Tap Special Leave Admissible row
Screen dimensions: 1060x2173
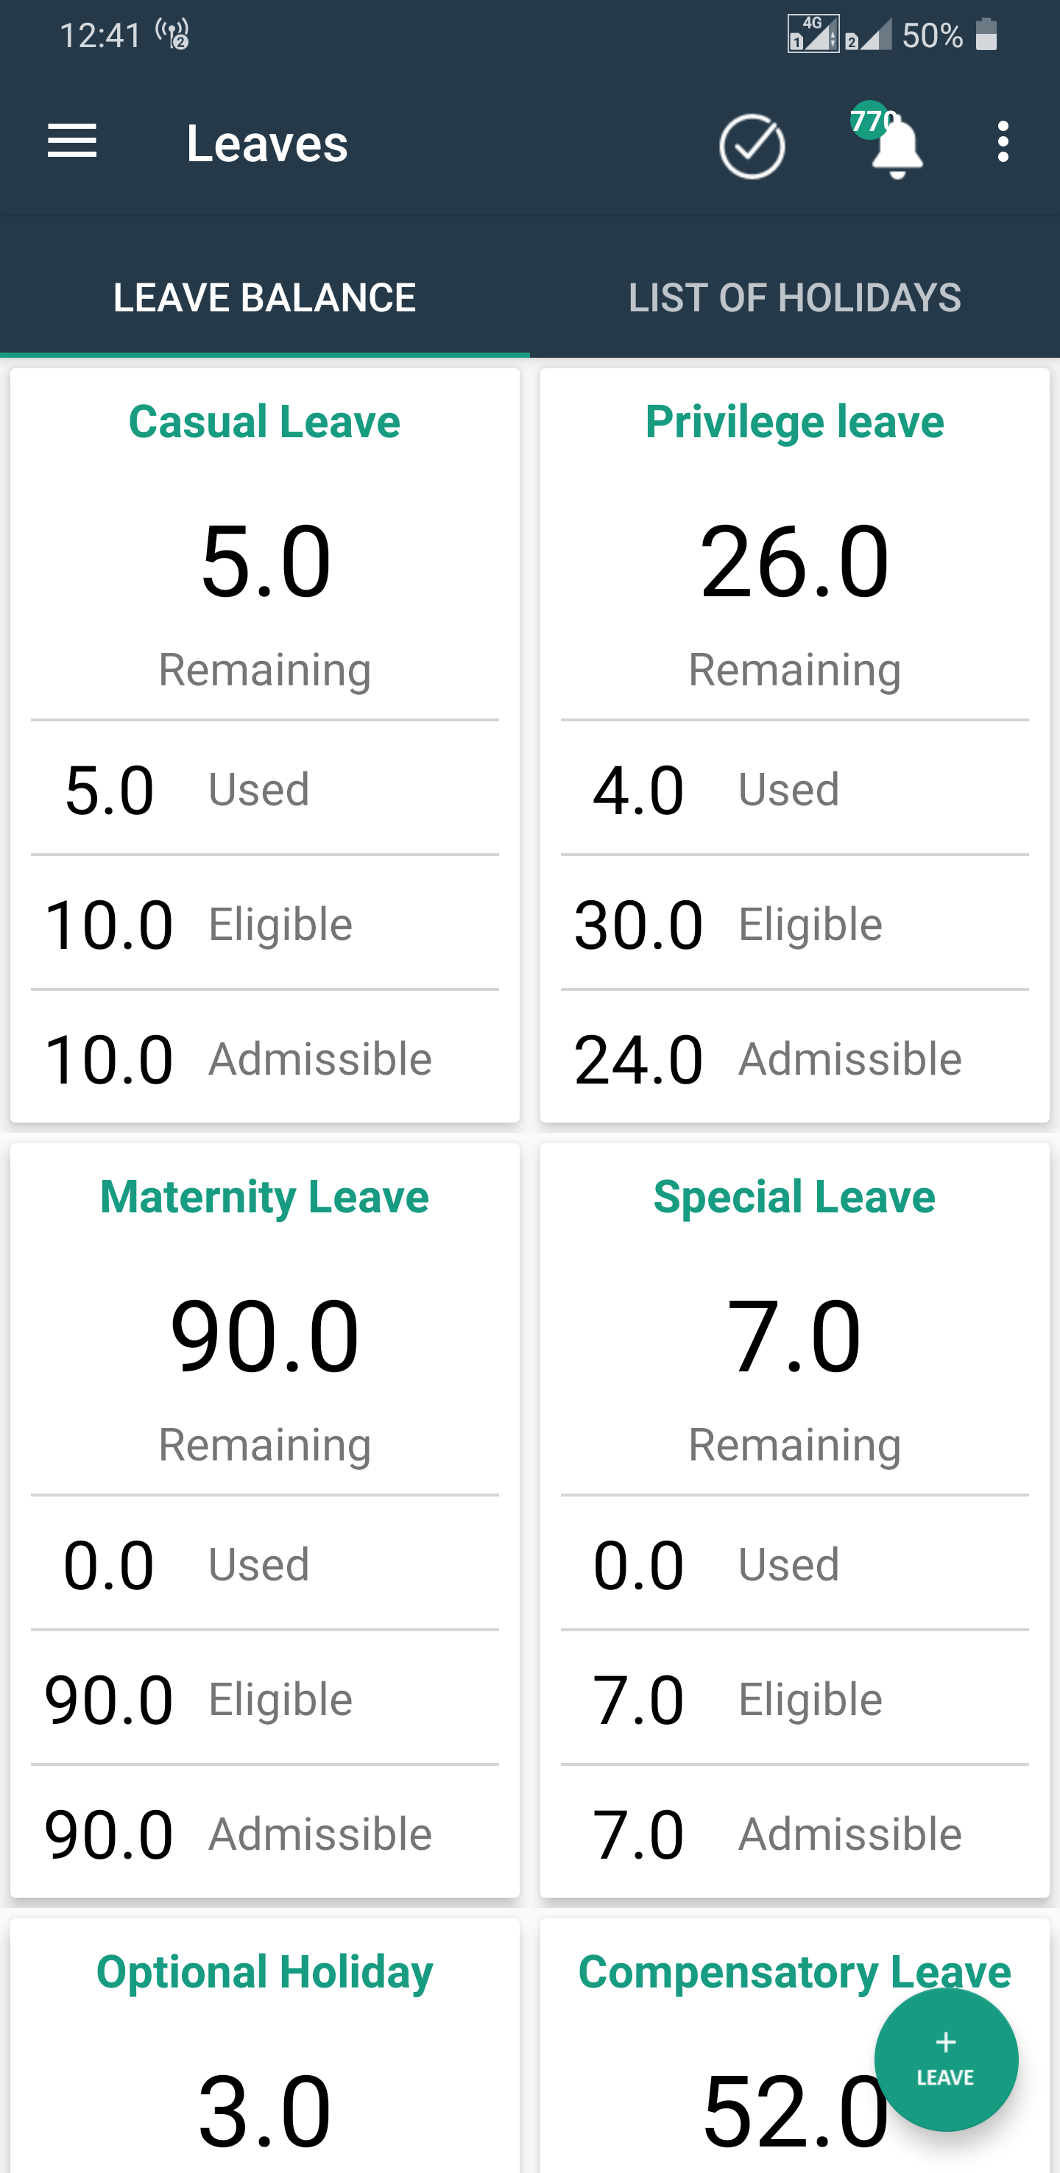[794, 1833]
